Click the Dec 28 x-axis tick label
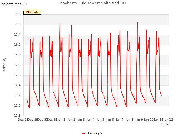Screen dimensions: 186x139 23,120
